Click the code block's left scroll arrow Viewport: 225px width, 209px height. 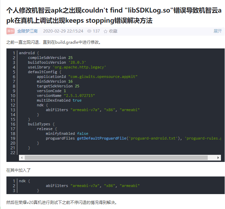pos(22,158)
